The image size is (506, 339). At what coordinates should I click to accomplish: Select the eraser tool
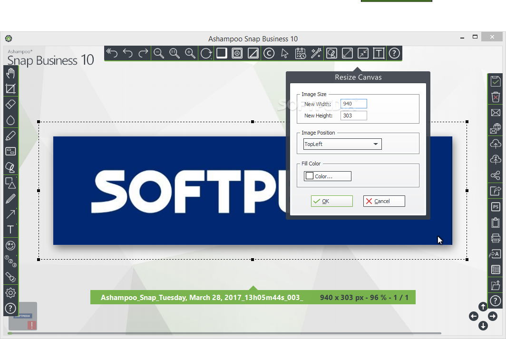coord(10,105)
